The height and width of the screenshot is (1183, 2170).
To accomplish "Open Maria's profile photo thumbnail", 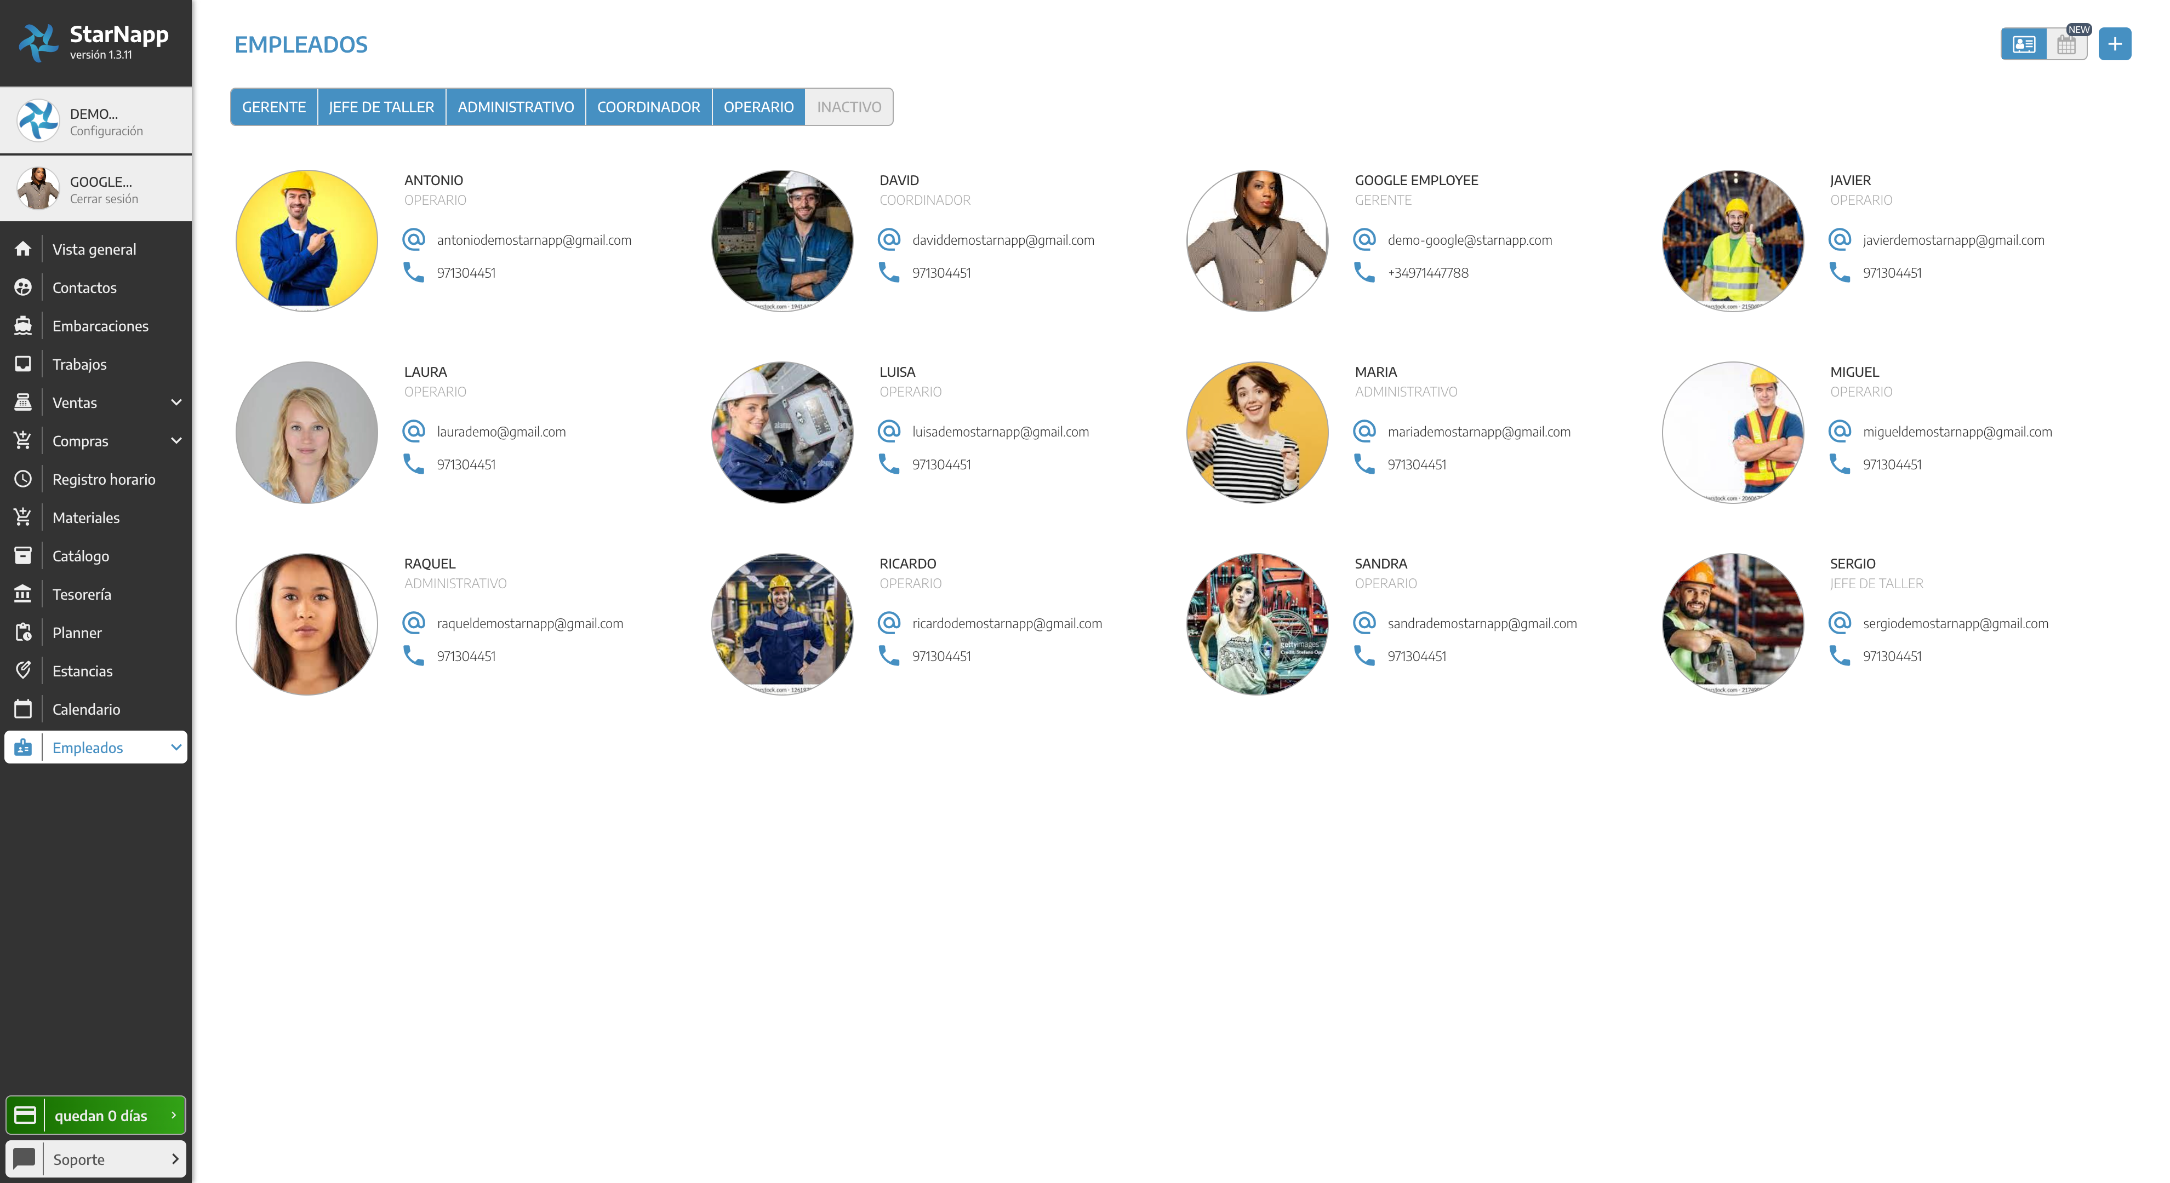I will point(1257,432).
